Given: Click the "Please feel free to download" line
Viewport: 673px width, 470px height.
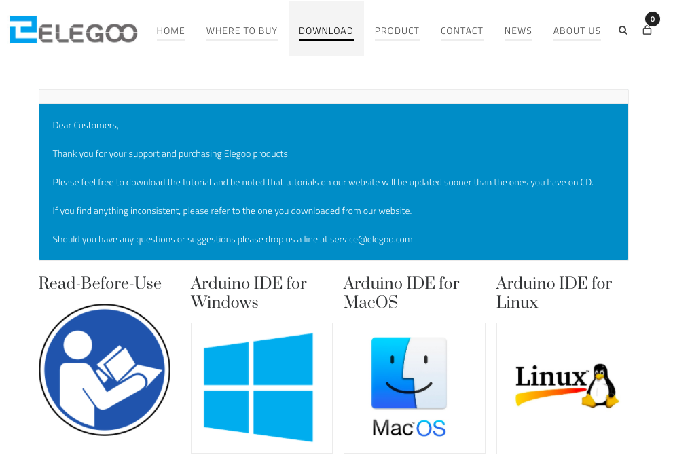Looking at the screenshot, I should (323, 183).
